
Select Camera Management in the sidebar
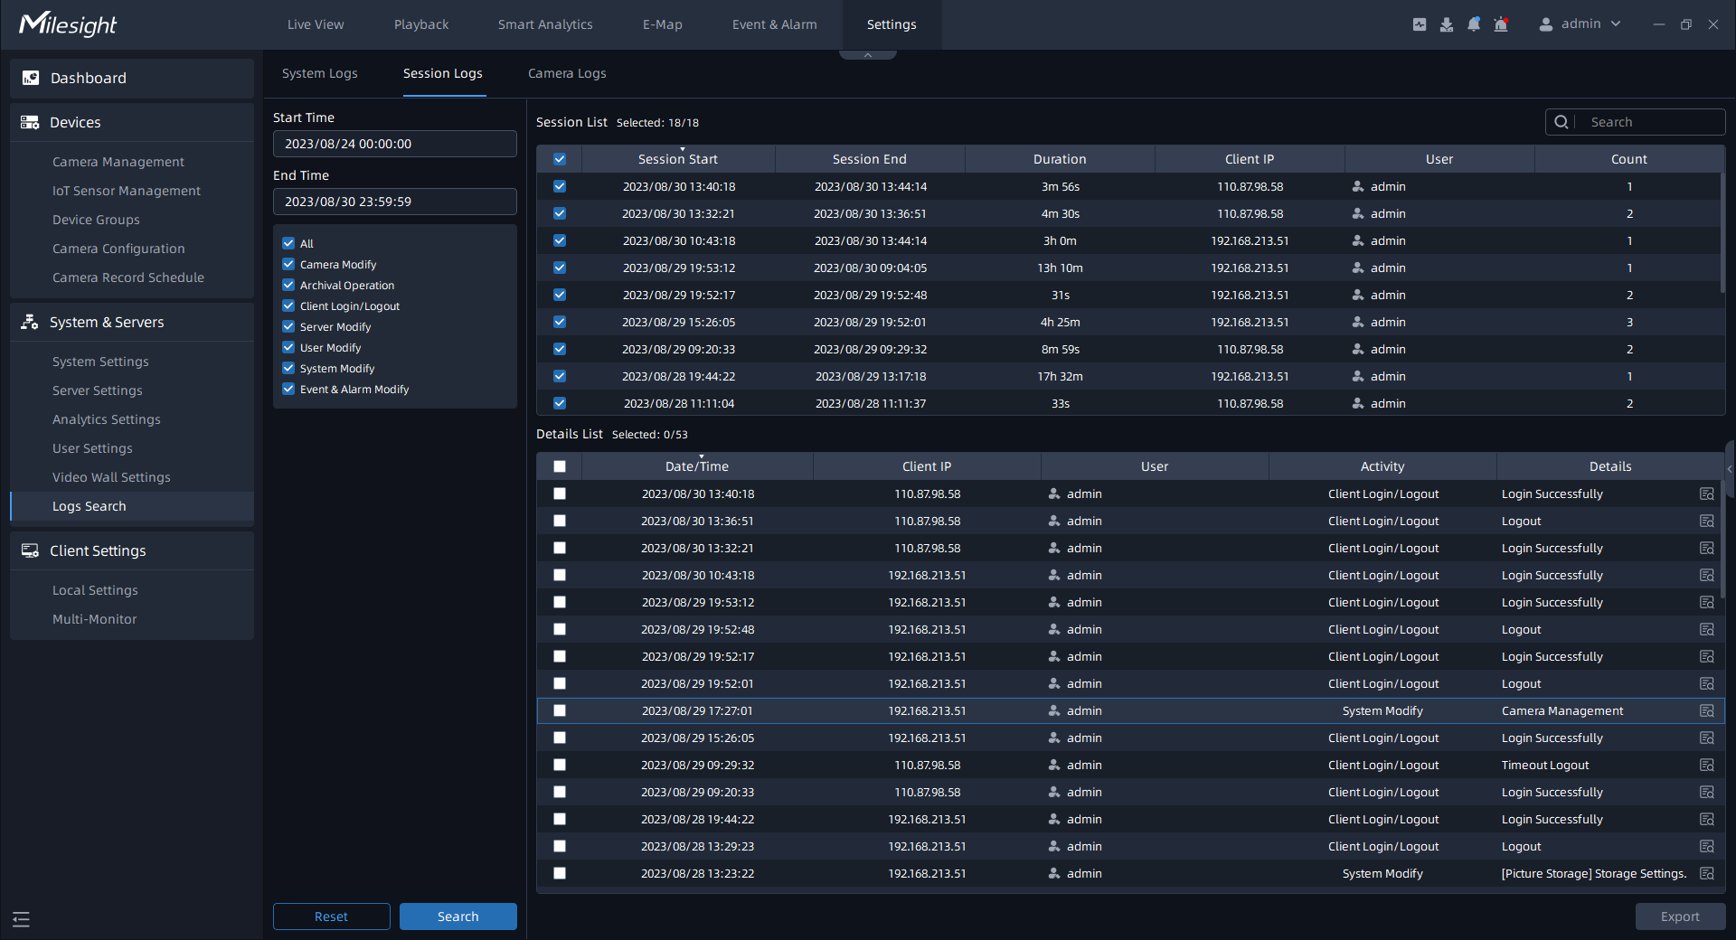pyautogui.click(x=118, y=162)
